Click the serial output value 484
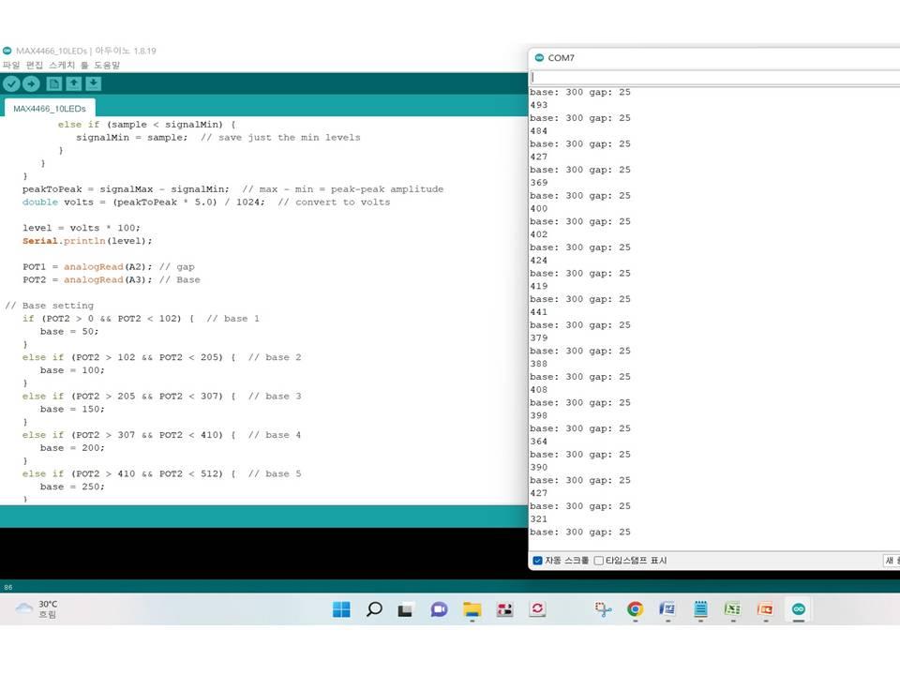 pos(538,131)
